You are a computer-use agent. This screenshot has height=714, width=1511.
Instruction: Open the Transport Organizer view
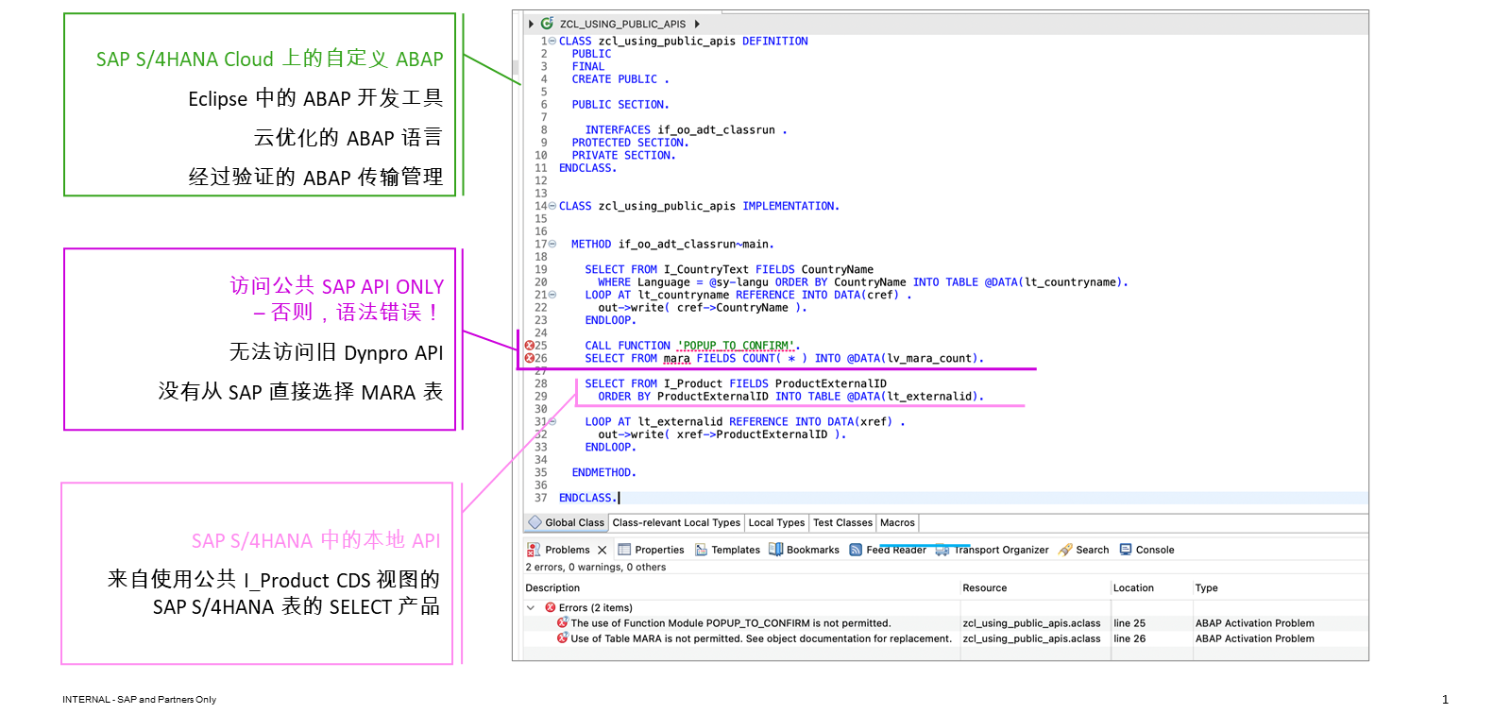pos(1001,550)
